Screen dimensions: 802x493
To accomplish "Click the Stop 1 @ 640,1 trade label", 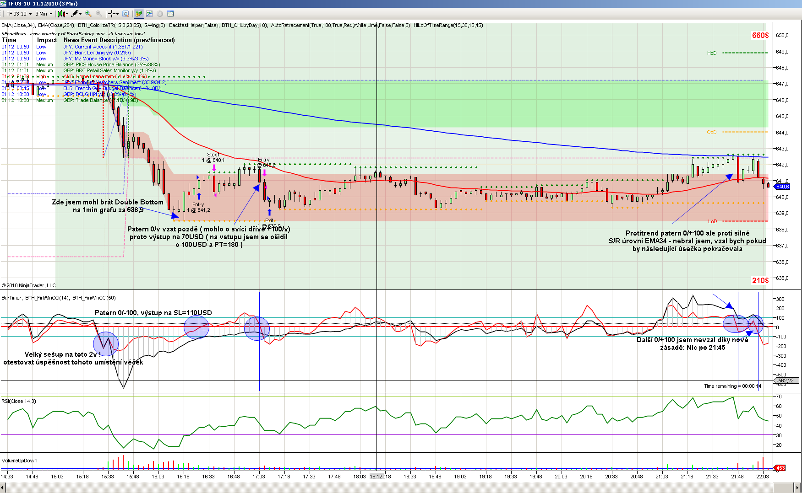I will pos(213,157).
